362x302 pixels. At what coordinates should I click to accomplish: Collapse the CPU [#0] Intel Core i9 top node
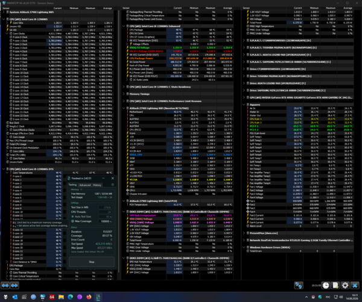4,19
